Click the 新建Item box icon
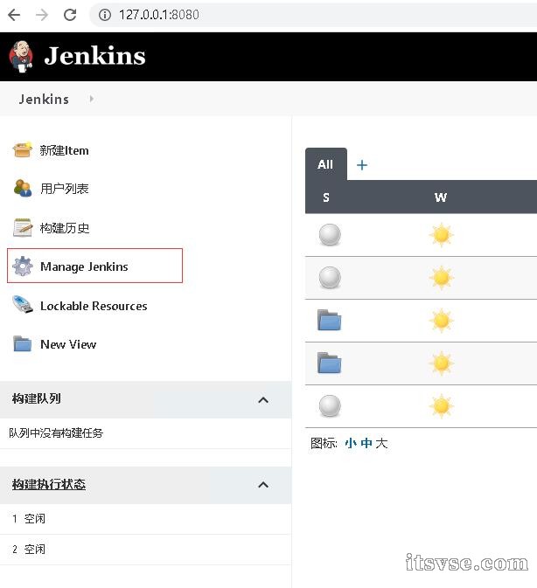 point(23,150)
